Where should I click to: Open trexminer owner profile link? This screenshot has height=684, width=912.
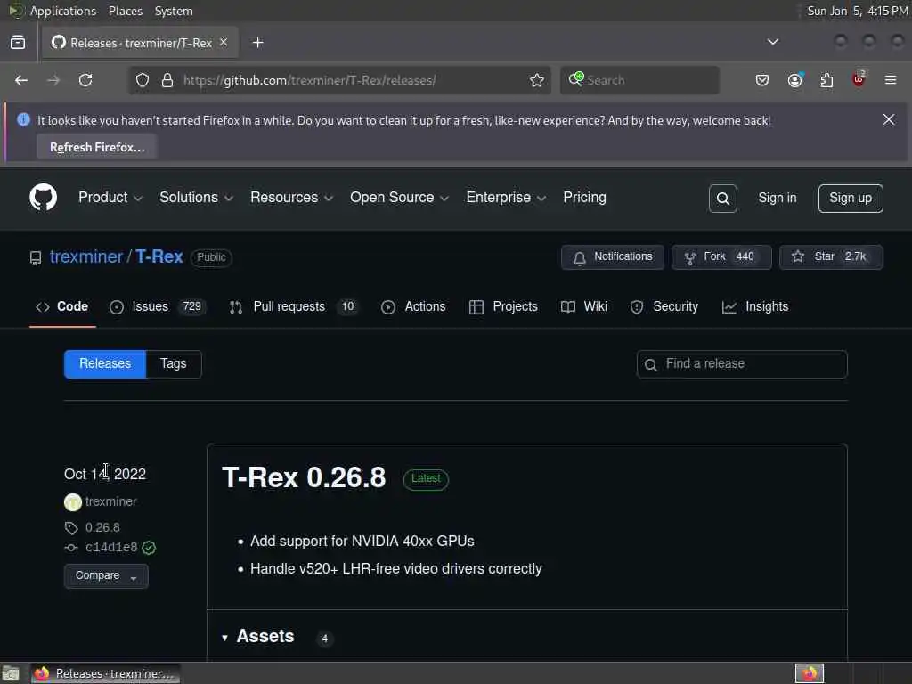click(x=86, y=256)
